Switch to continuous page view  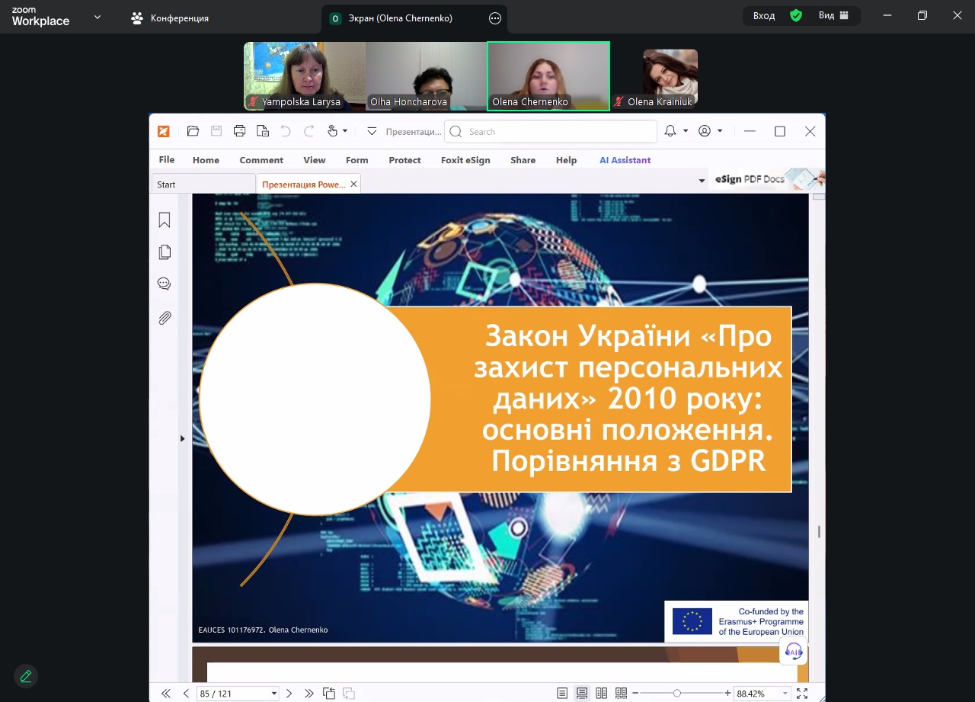tap(582, 693)
